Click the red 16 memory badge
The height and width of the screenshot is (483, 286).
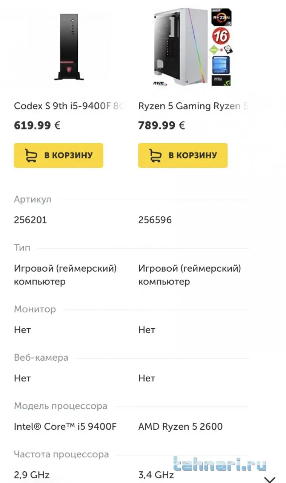point(221,36)
